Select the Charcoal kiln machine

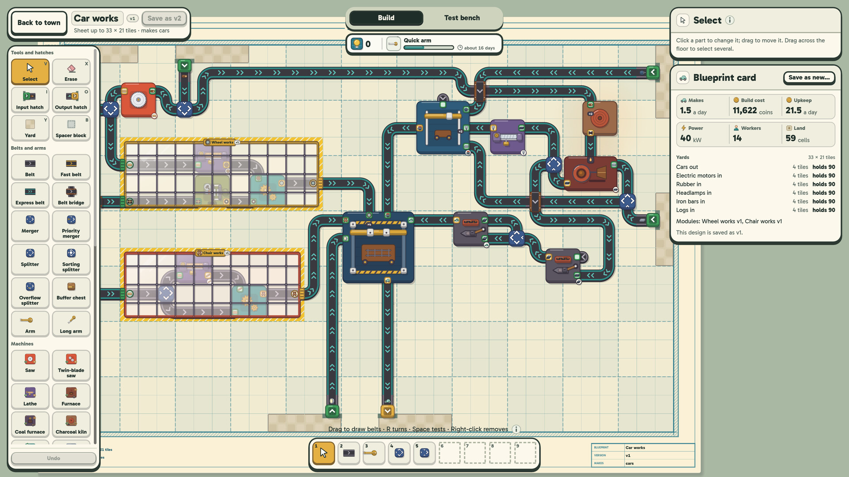(x=71, y=424)
